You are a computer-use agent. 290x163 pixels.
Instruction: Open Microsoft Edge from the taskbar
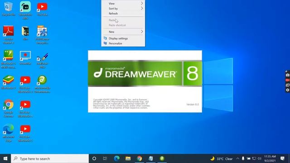pyautogui.click(x=117, y=158)
